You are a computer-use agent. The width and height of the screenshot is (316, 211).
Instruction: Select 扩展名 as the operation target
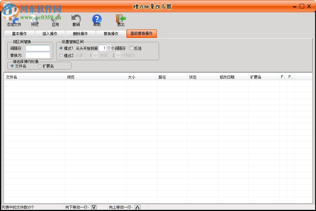[x=40, y=66]
